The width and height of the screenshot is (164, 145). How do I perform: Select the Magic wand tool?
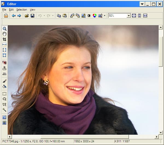[4, 110]
